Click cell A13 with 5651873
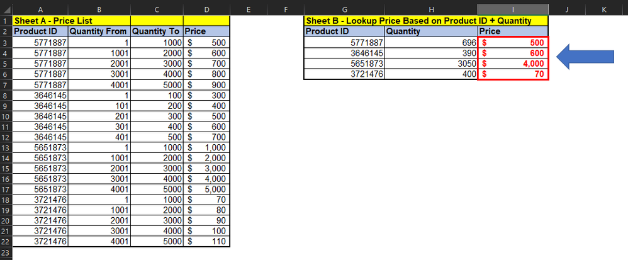 (40, 147)
